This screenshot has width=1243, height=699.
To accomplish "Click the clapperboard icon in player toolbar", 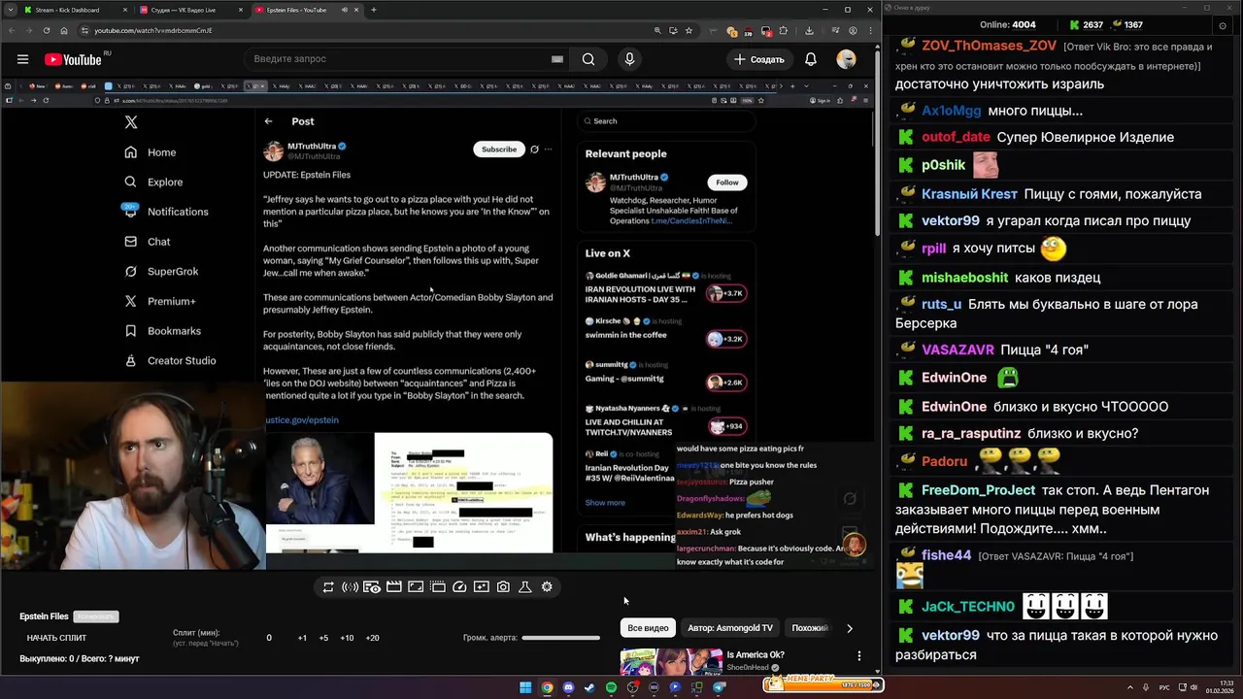I will (394, 587).
